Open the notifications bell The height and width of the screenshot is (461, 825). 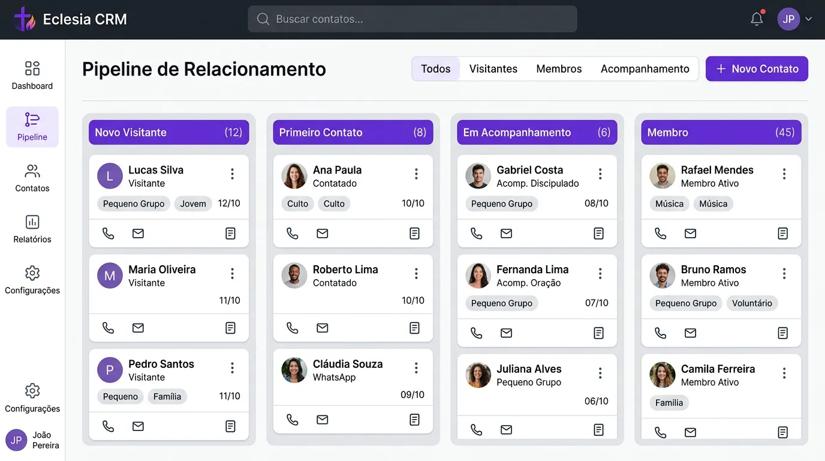[756, 19]
